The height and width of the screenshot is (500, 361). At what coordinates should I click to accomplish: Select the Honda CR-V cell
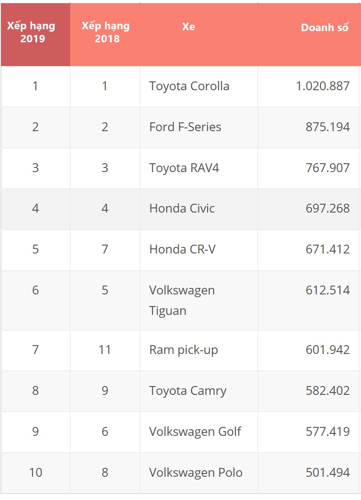coord(182,249)
